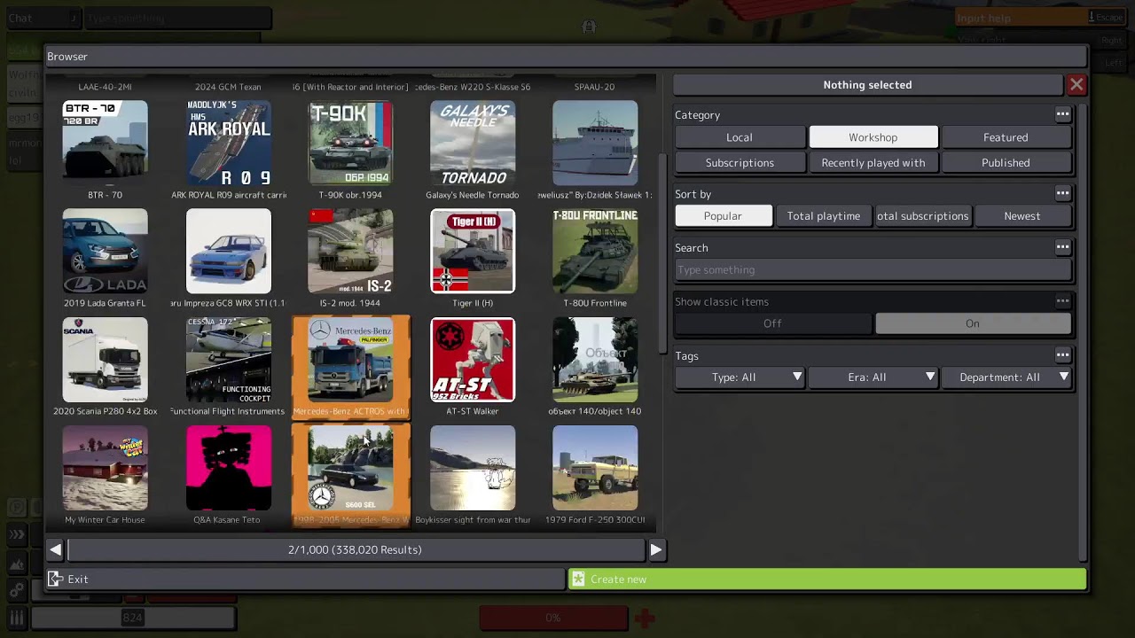Sort results by Popular
The height and width of the screenshot is (638, 1135).
[723, 216]
